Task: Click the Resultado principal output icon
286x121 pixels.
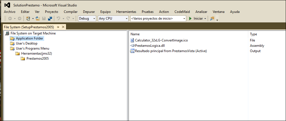Action: point(132,51)
